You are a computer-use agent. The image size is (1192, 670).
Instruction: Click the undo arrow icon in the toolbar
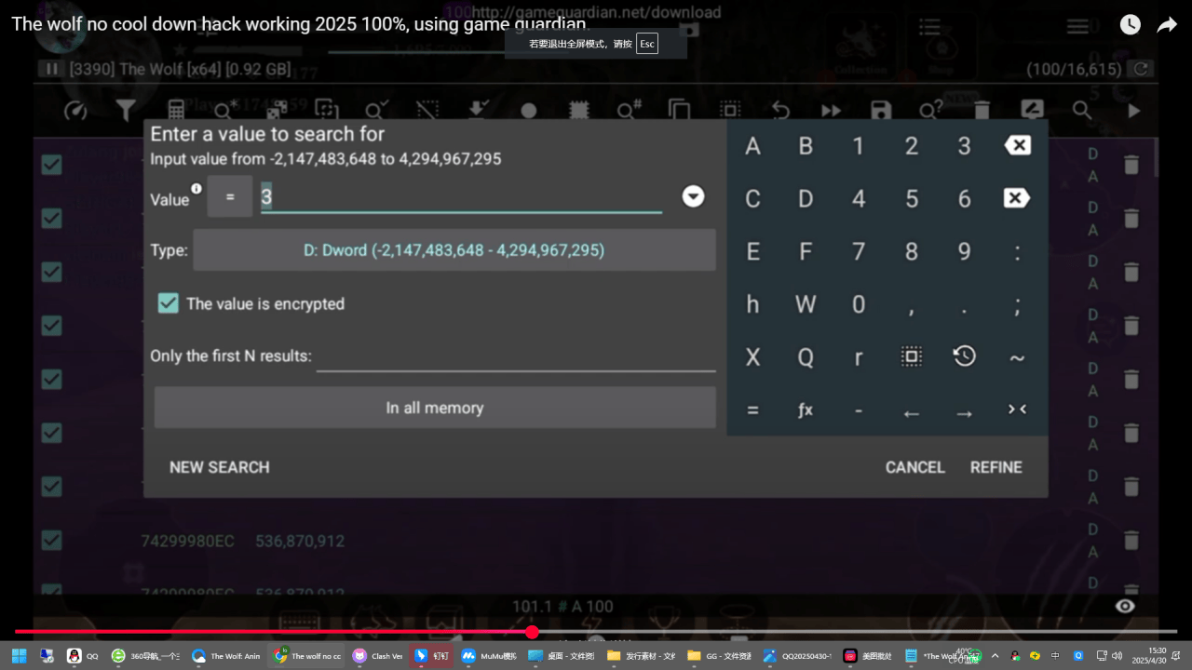pos(780,111)
